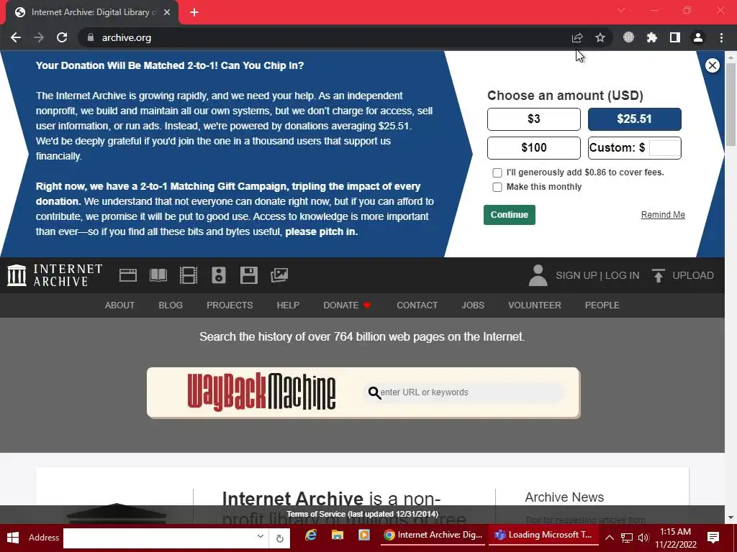Open the media player taskbar icon
The height and width of the screenshot is (552, 737).
pyautogui.click(x=364, y=535)
